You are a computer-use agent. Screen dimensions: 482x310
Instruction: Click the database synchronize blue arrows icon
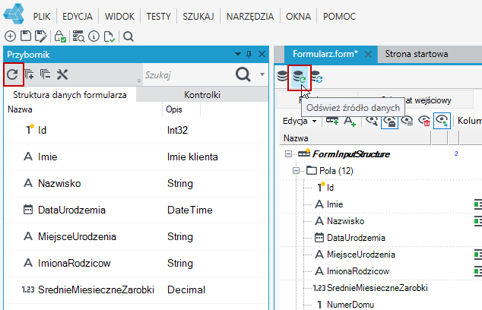click(x=316, y=77)
